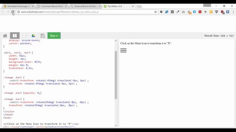The image size is (236, 132).
Task: Click the gear extension icon
Action: (x=161, y=12)
